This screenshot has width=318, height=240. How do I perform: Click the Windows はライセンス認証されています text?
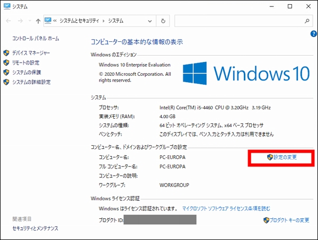tap(138, 208)
